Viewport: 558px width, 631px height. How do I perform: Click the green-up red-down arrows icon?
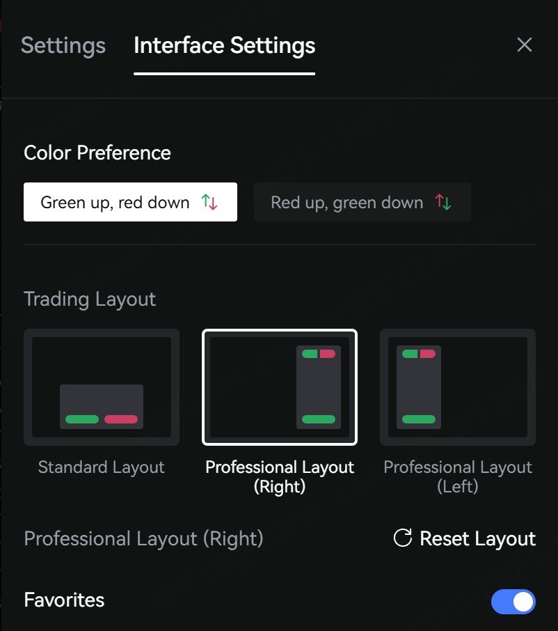[x=209, y=203]
